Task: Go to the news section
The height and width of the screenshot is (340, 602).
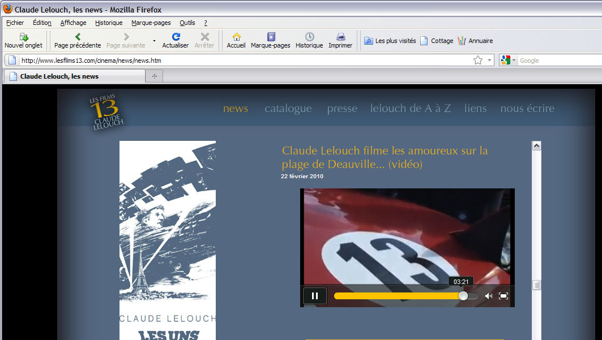Action: [236, 109]
